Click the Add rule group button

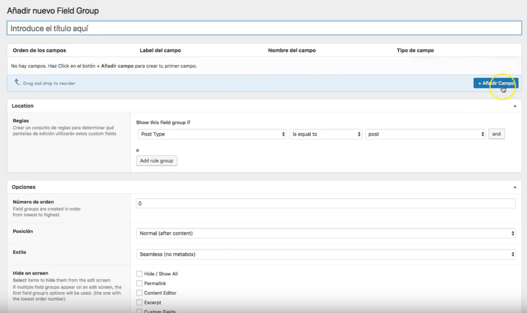(x=156, y=161)
